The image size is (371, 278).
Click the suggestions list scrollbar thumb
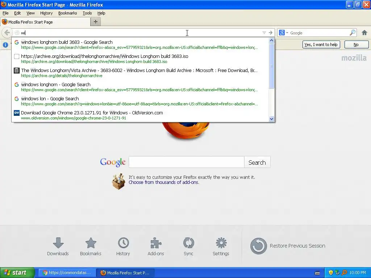(272, 66)
